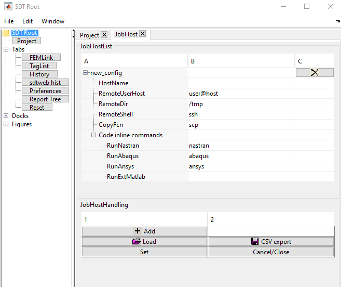Open the Window menu
Screen dimensions: 341x287
[53, 21]
